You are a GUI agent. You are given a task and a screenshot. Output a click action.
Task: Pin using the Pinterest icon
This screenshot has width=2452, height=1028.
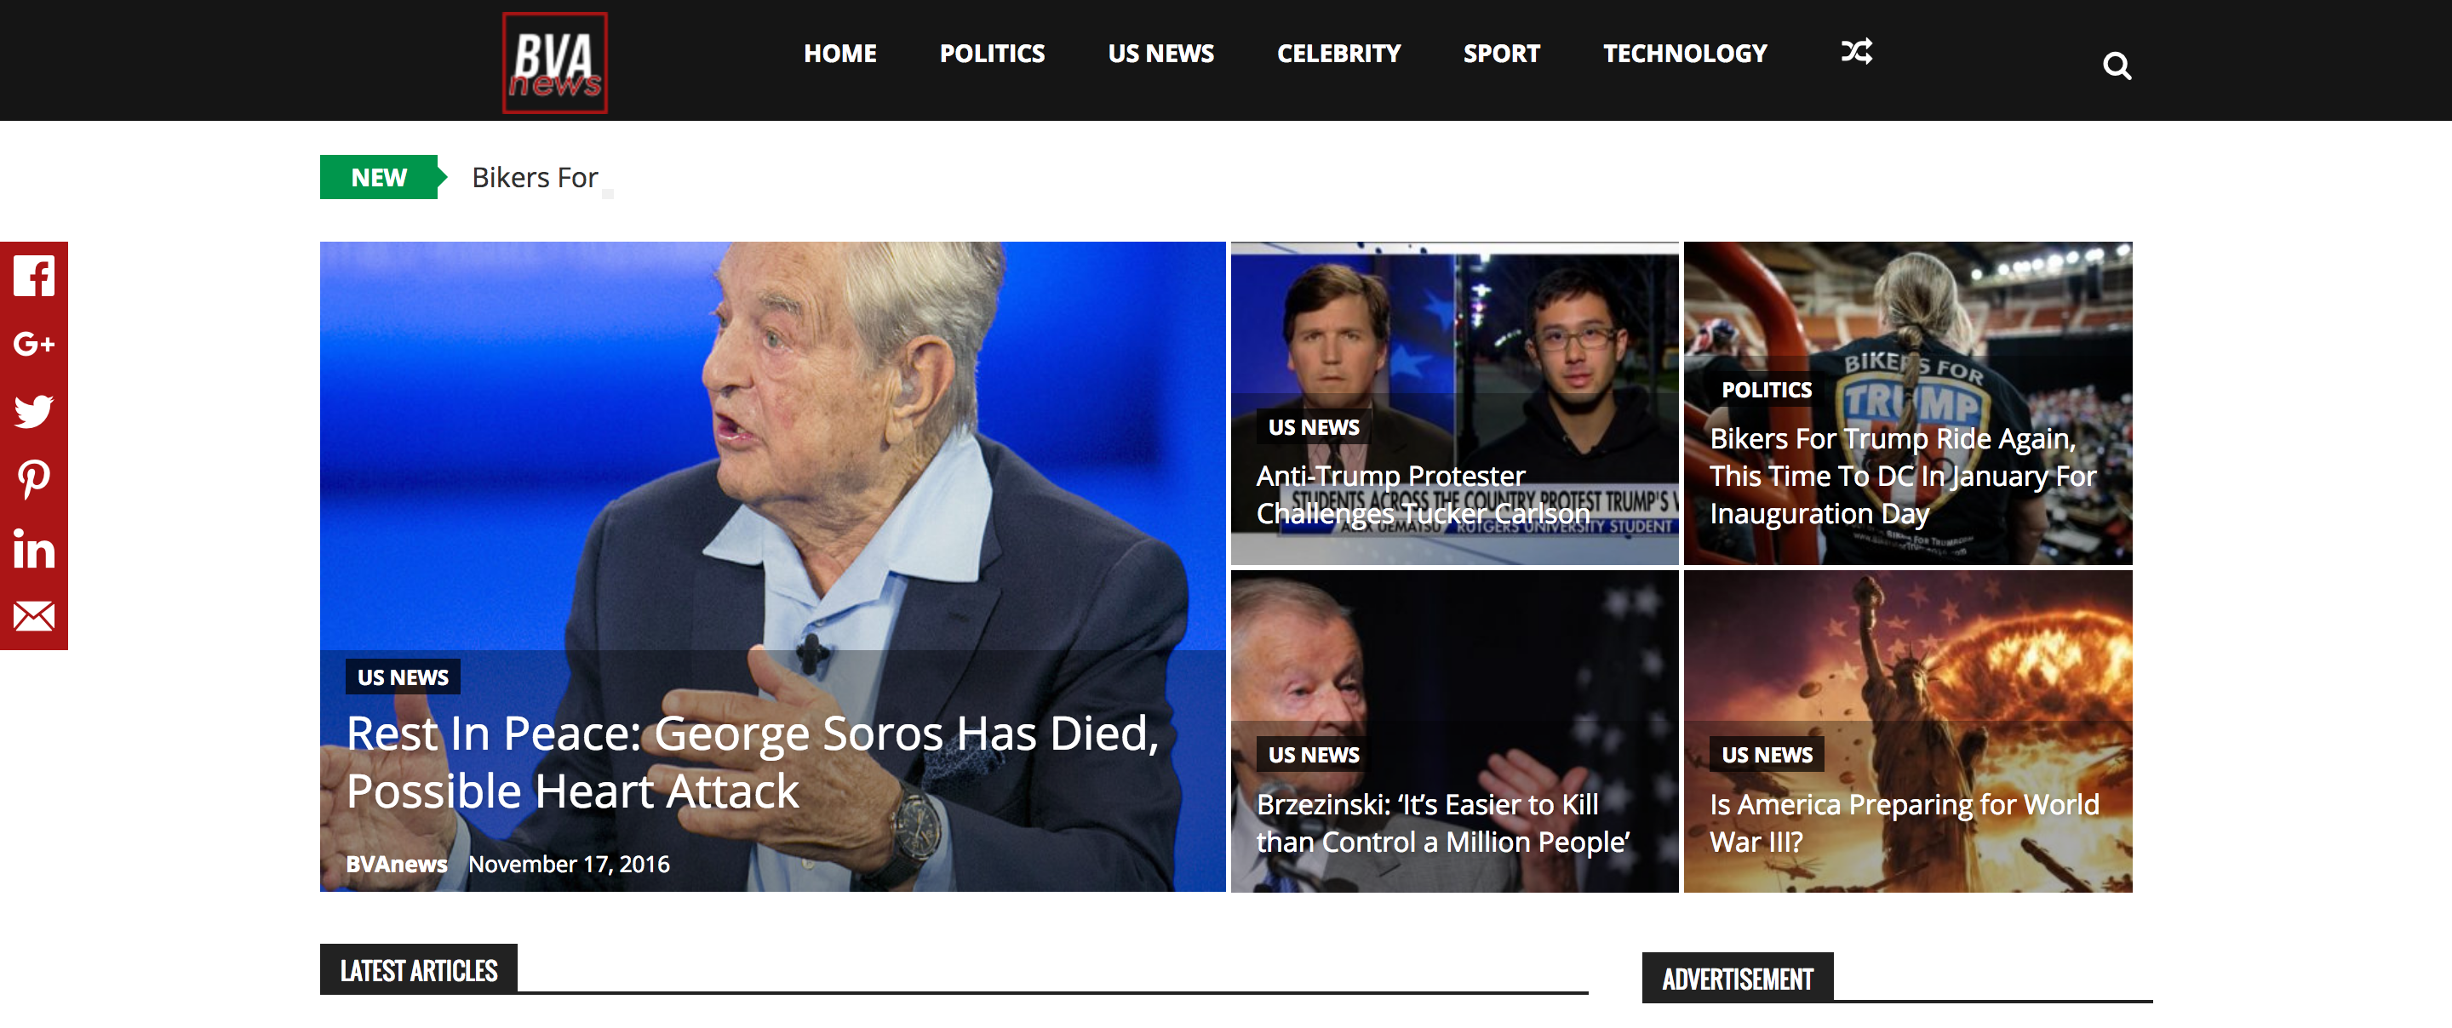tap(33, 480)
